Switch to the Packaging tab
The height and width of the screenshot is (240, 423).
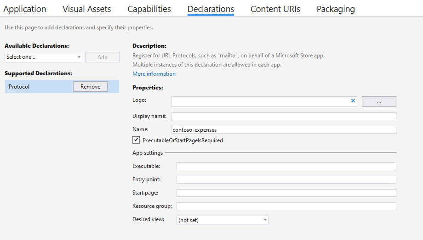click(336, 9)
